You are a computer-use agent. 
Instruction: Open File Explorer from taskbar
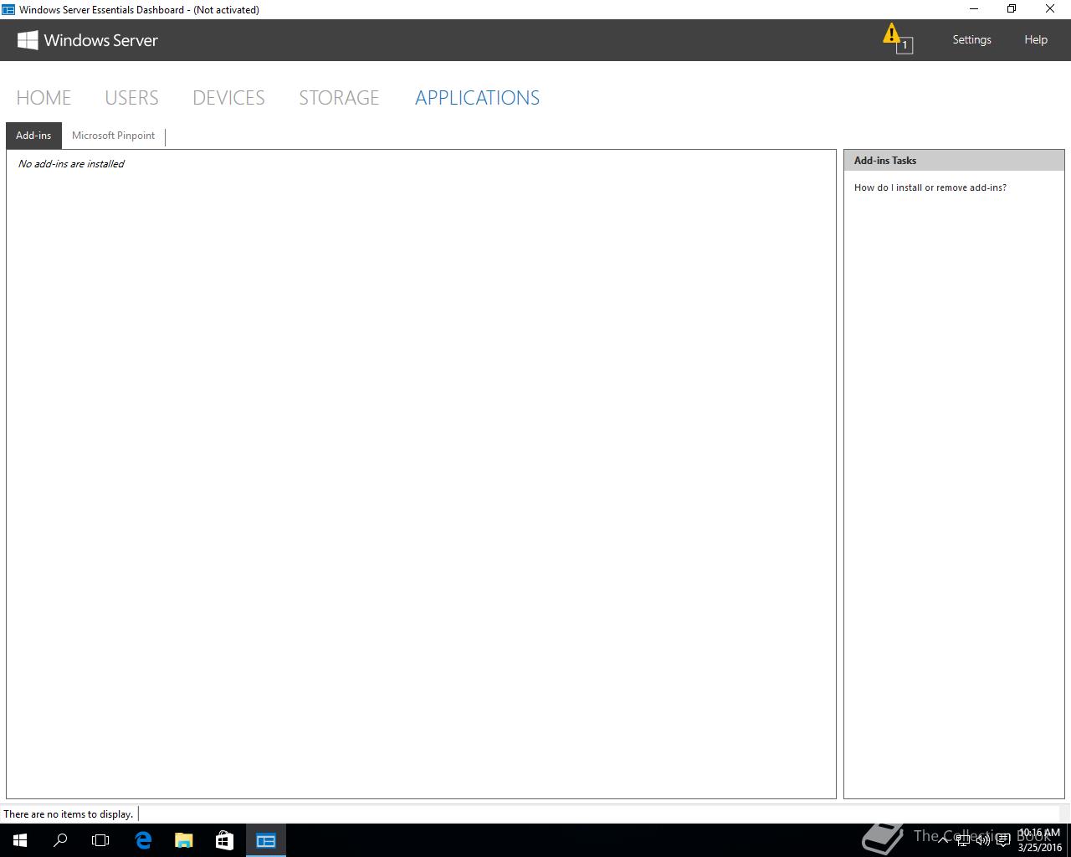point(184,840)
